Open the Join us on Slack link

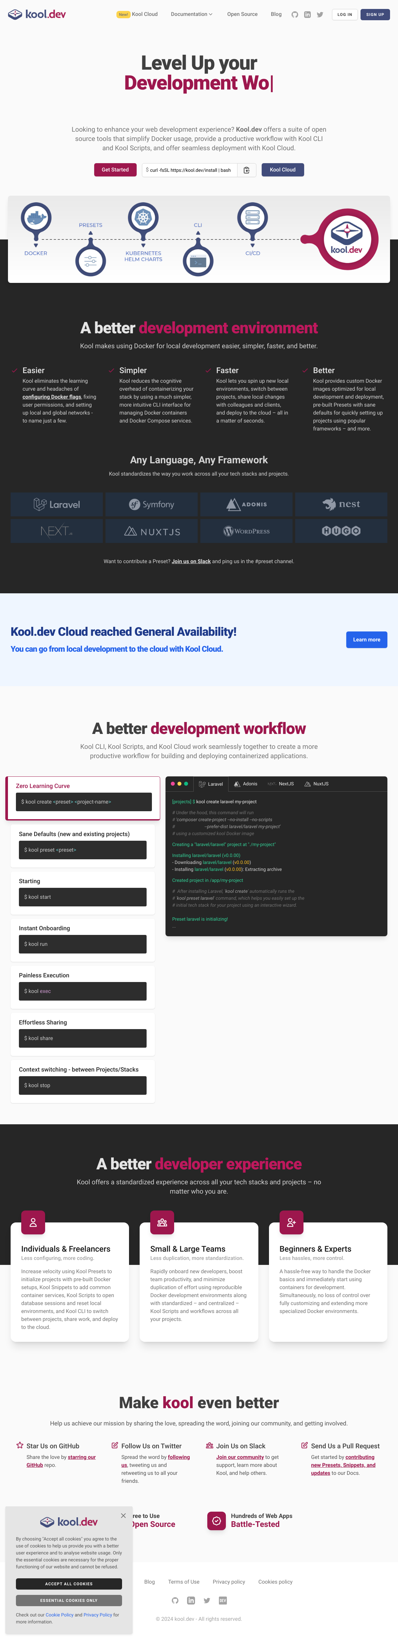coord(191,561)
